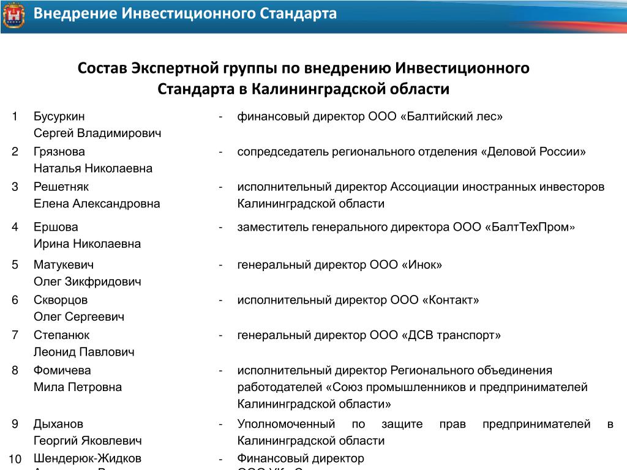Select the surname "Шендерюк-Жидков"
627x470 pixels.
point(88,458)
